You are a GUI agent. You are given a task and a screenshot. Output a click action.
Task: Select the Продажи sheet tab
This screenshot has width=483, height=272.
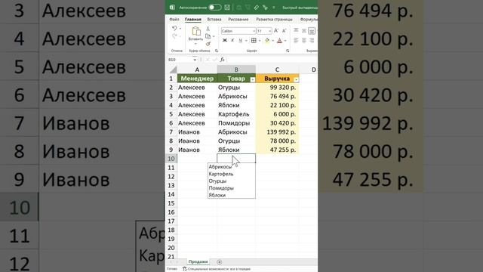tap(198, 262)
